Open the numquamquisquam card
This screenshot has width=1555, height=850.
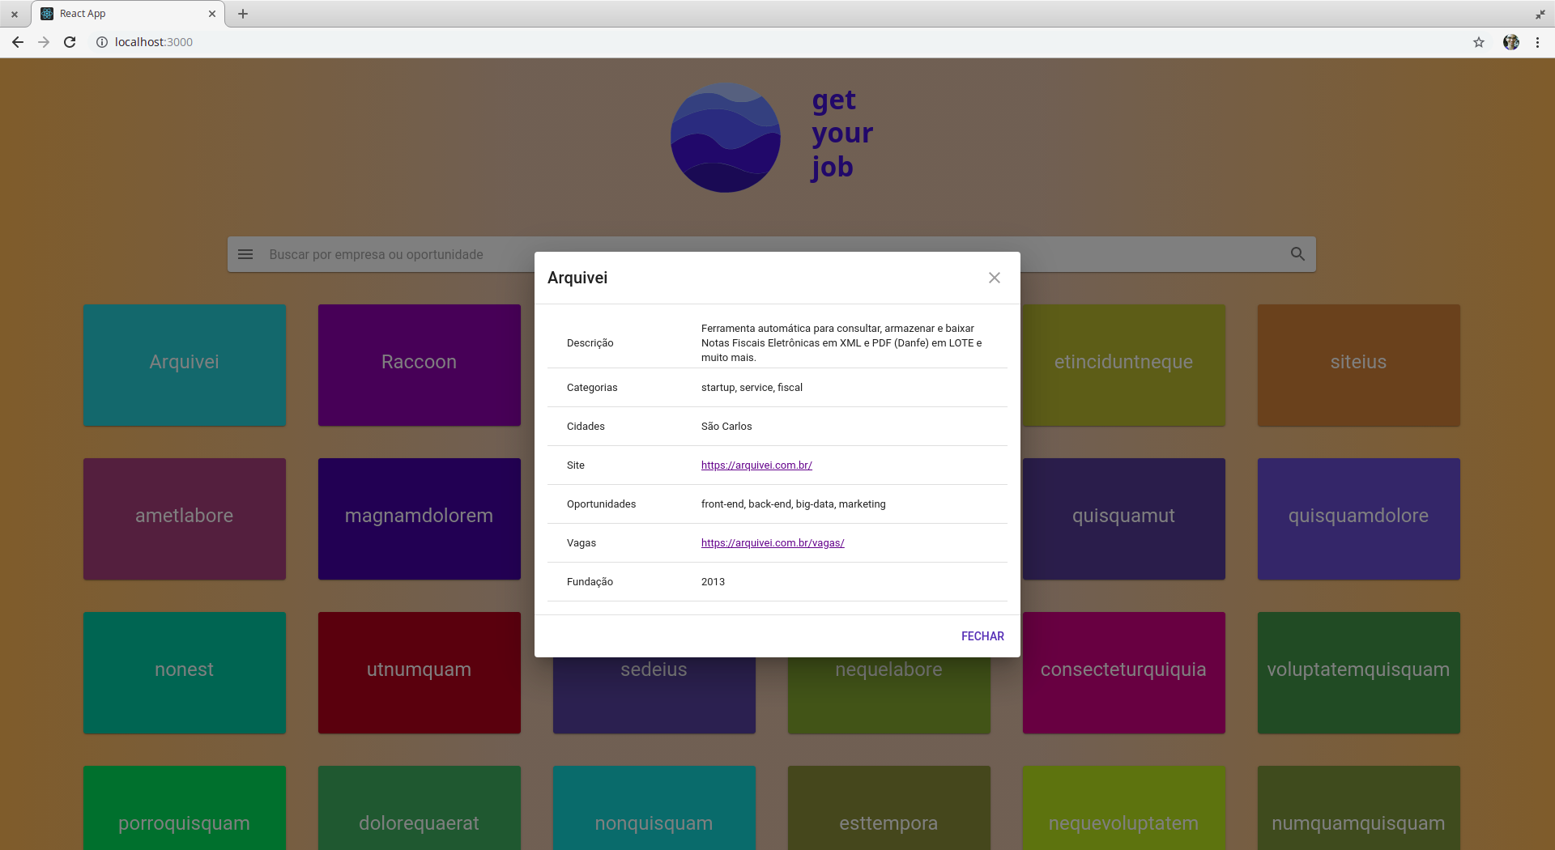coord(1359,808)
